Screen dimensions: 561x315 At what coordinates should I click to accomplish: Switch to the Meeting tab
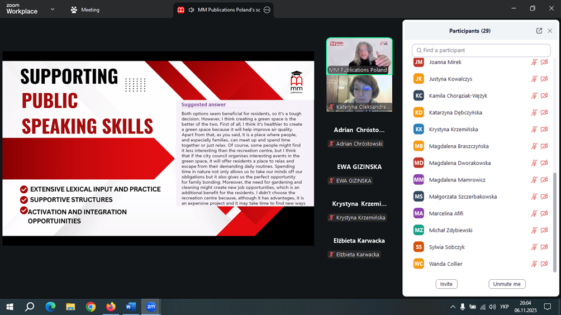tap(85, 10)
